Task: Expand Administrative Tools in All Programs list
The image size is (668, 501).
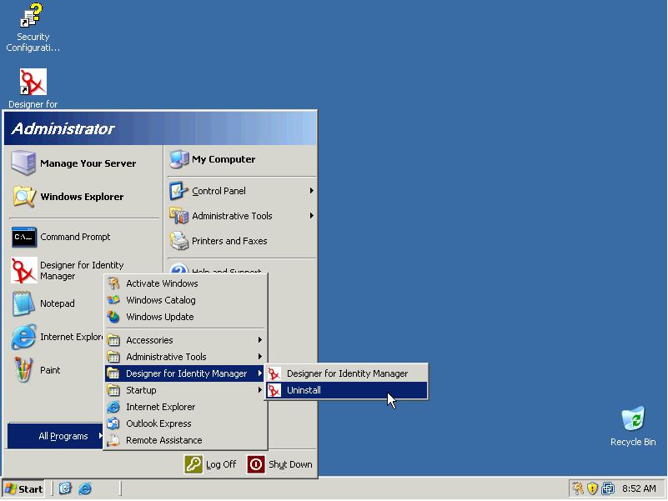Action: point(186,357)
